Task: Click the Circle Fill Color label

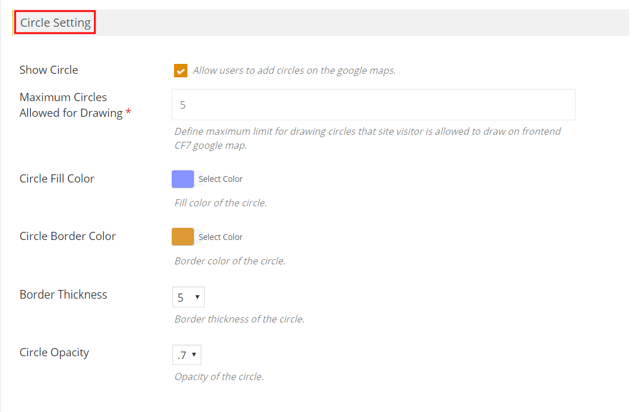Action: 57,178
